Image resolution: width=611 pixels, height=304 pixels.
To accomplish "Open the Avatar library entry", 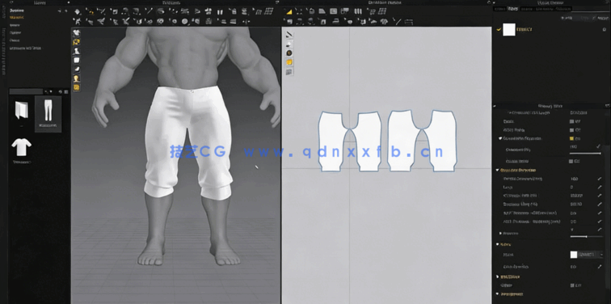I will tap(14, 25).
